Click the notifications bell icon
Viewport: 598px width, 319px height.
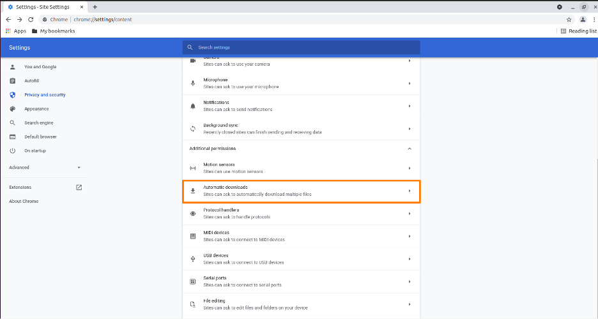click(x=193, y=106)
